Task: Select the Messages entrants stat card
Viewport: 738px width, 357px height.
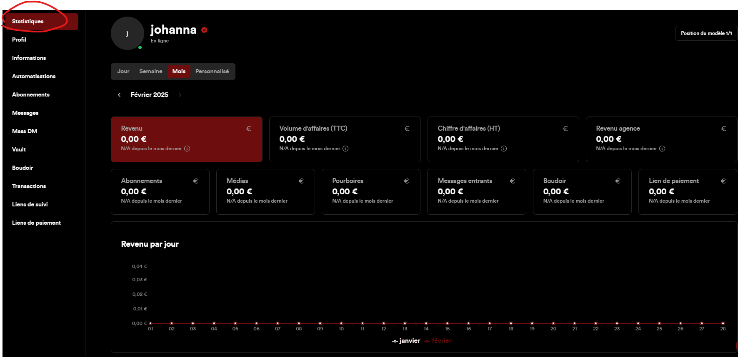Action: pos(477,192)
